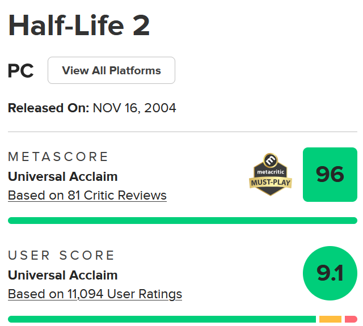Click the red negative segment of user ratings bar
Viewport: 363px width, 326px height.
351,319
